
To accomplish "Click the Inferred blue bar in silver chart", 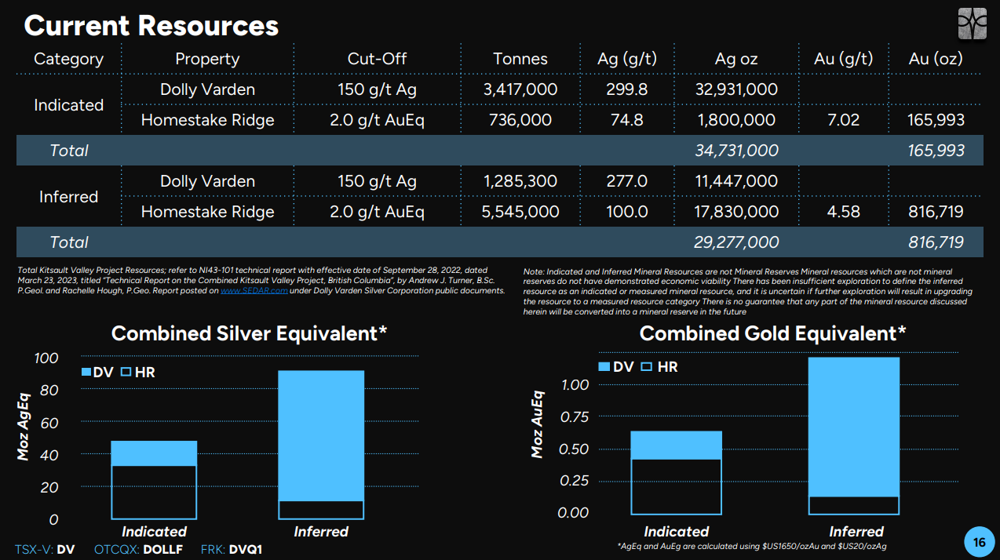I will [321, 435].
